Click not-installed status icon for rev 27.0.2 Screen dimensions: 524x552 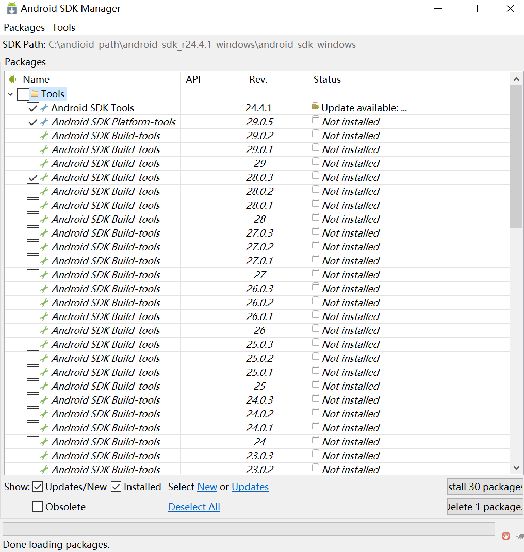coord(316,245)
